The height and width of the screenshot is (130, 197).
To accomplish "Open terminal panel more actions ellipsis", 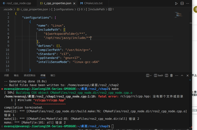I will coord(177,76).
